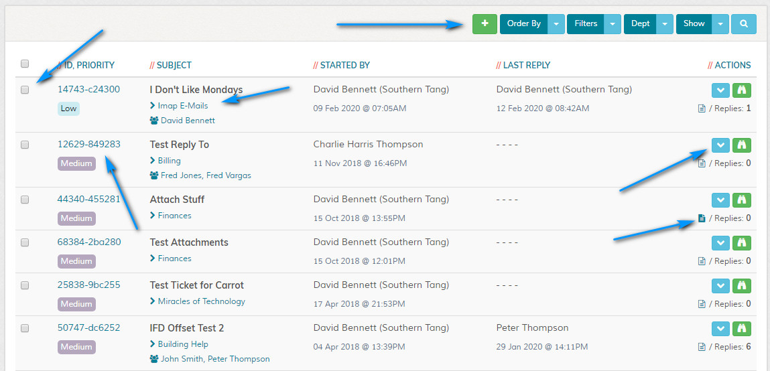Select checkbox for ticket 12629-849283
The width and height of the screenshot is (770, 371).
click(x=25, y=145)
